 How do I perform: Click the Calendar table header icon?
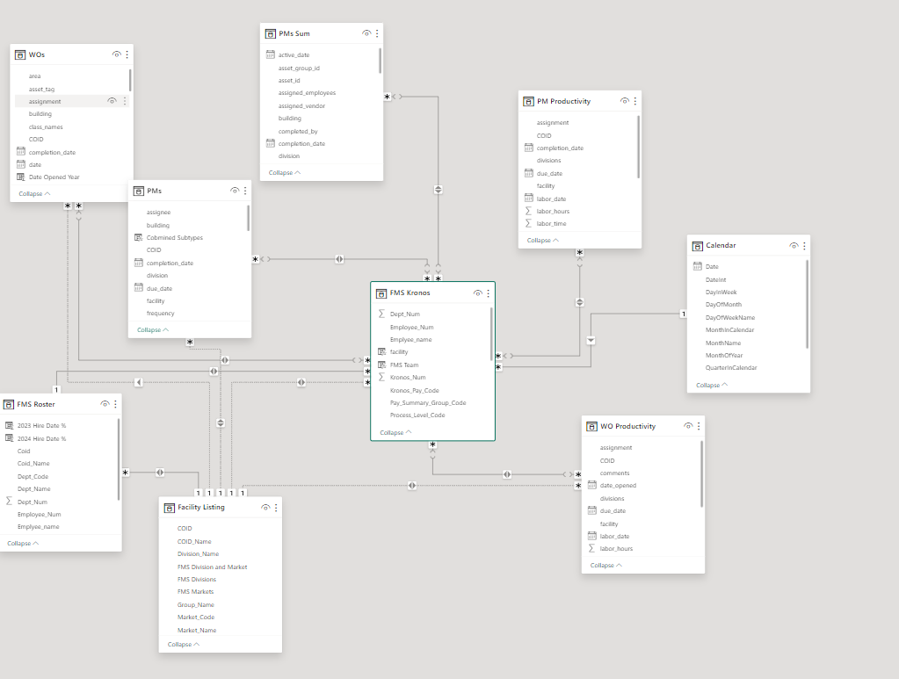pos(697,246)
